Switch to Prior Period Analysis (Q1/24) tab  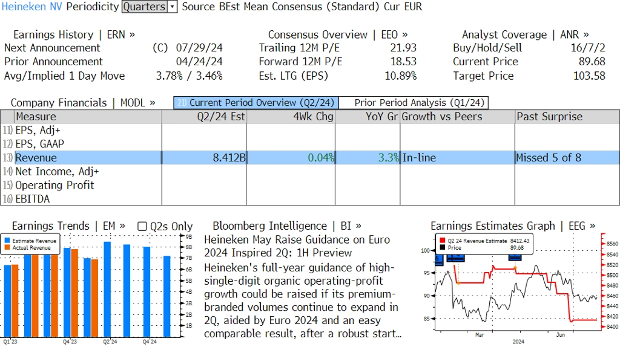(414, 103)
